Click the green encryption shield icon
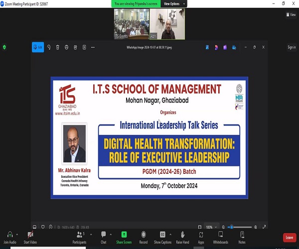 point(4,47)
